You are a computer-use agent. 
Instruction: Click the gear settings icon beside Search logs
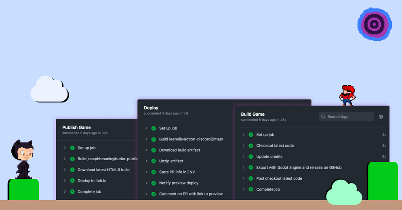point(381,117)
